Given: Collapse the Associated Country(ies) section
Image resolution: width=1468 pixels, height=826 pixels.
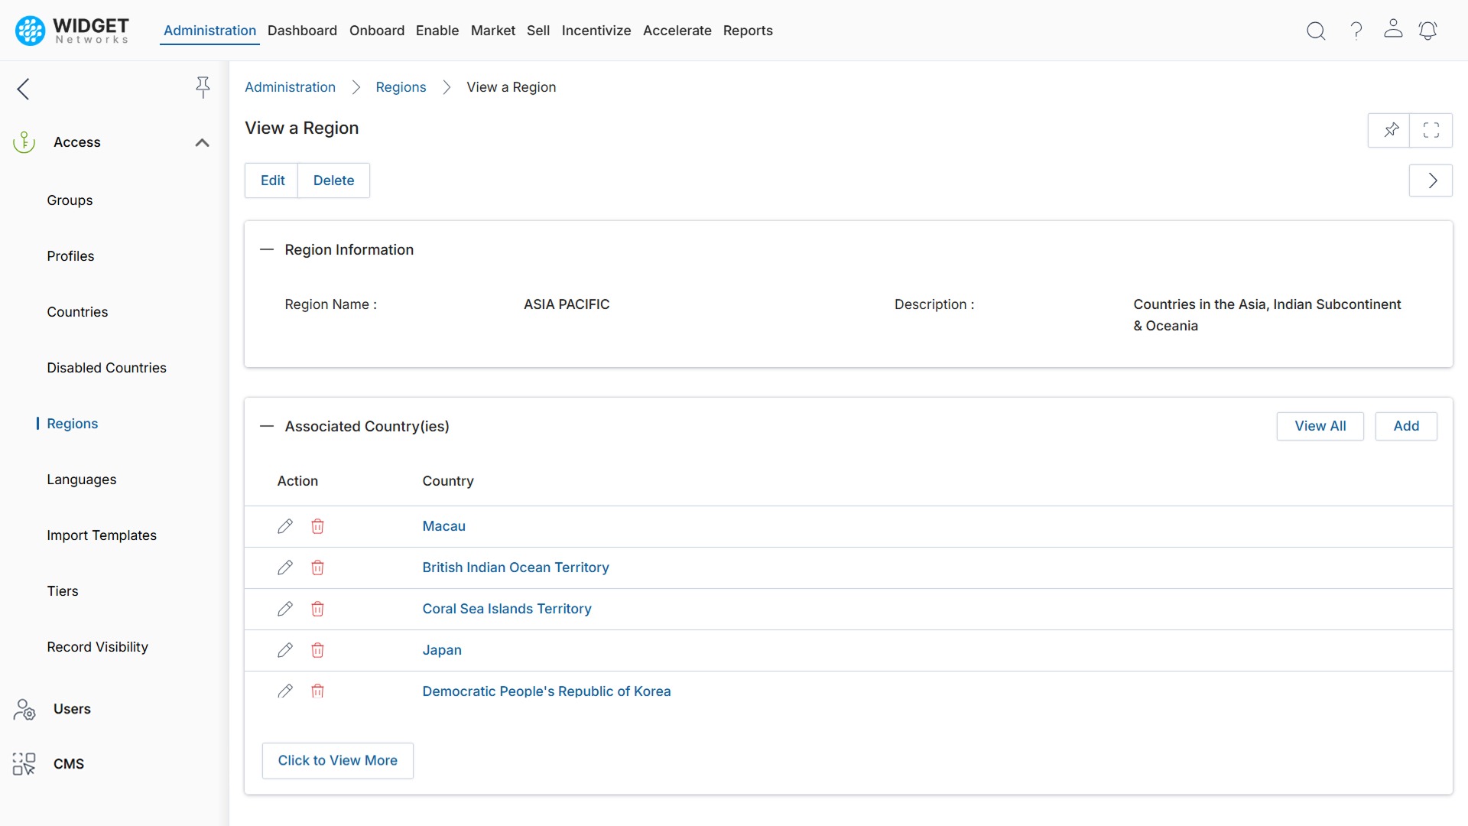Looking at the screenshot, I should (267, 427).
